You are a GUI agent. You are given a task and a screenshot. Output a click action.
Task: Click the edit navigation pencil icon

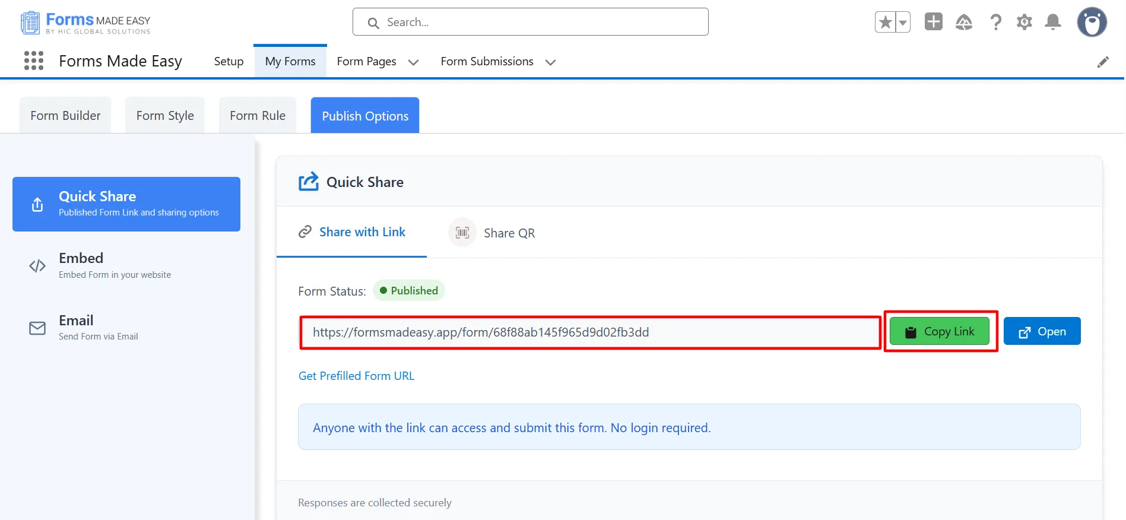[x=1102, y=62]
